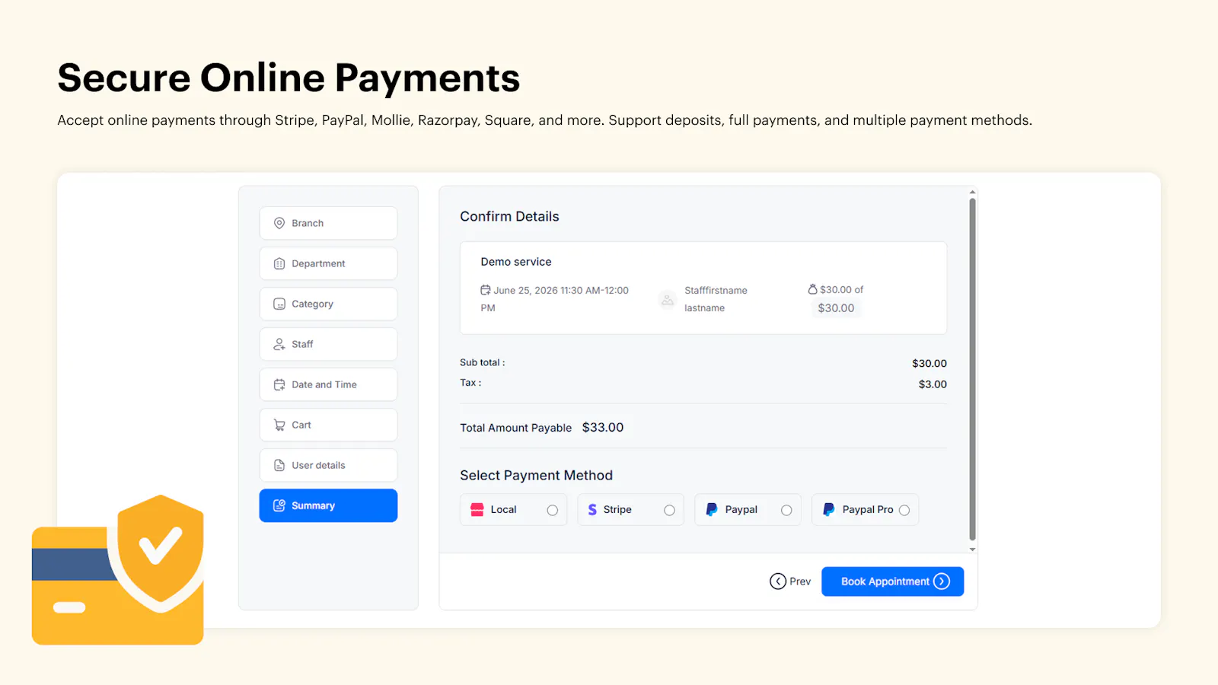
Task: Click the scrollbar up arrow
Action: [x=972, y=192]
